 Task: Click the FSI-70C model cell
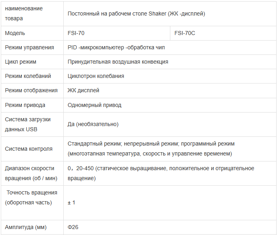coord(223,33)
